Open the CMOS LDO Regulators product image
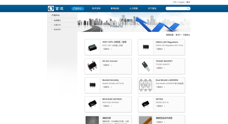This screenshot has width=228, height=124. coord(146,47)
